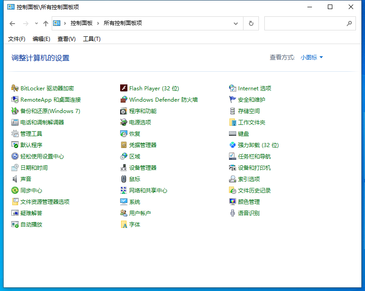Viewport: 365px width, 291px height.
Task: Open the 文件(F) menu
Action: pos(17,39)
